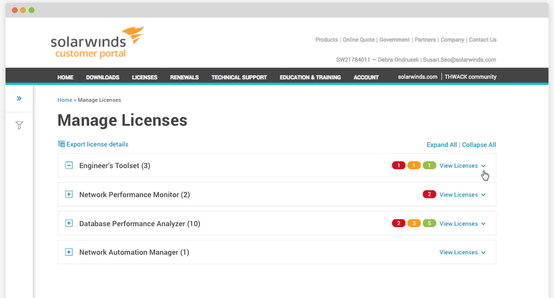Viewport: 554px width, 298px height.
Task: Click the Manage Licenses page heading
Action: 122,121
